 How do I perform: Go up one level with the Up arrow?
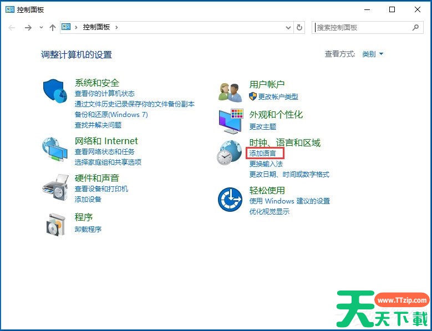click(x=52, y=28)
